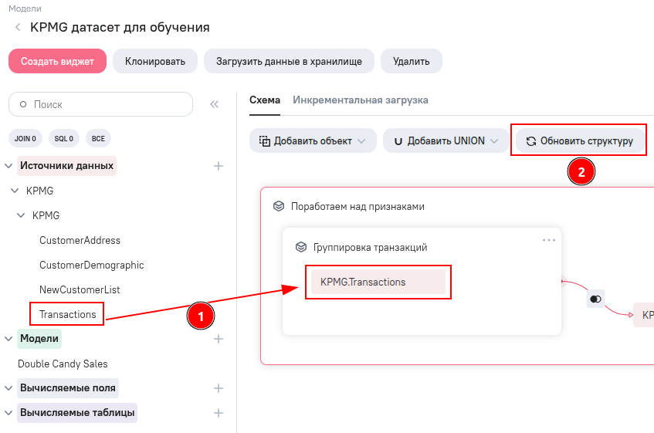The width and height of the screenshot is (654, 433).
Task: Toggle the SQL 0 filter chip
Action: (x=64, y=139)
